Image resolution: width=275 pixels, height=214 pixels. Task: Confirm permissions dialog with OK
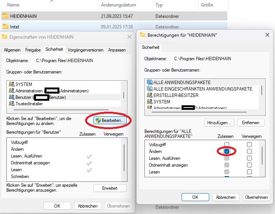tap(195, 197)
